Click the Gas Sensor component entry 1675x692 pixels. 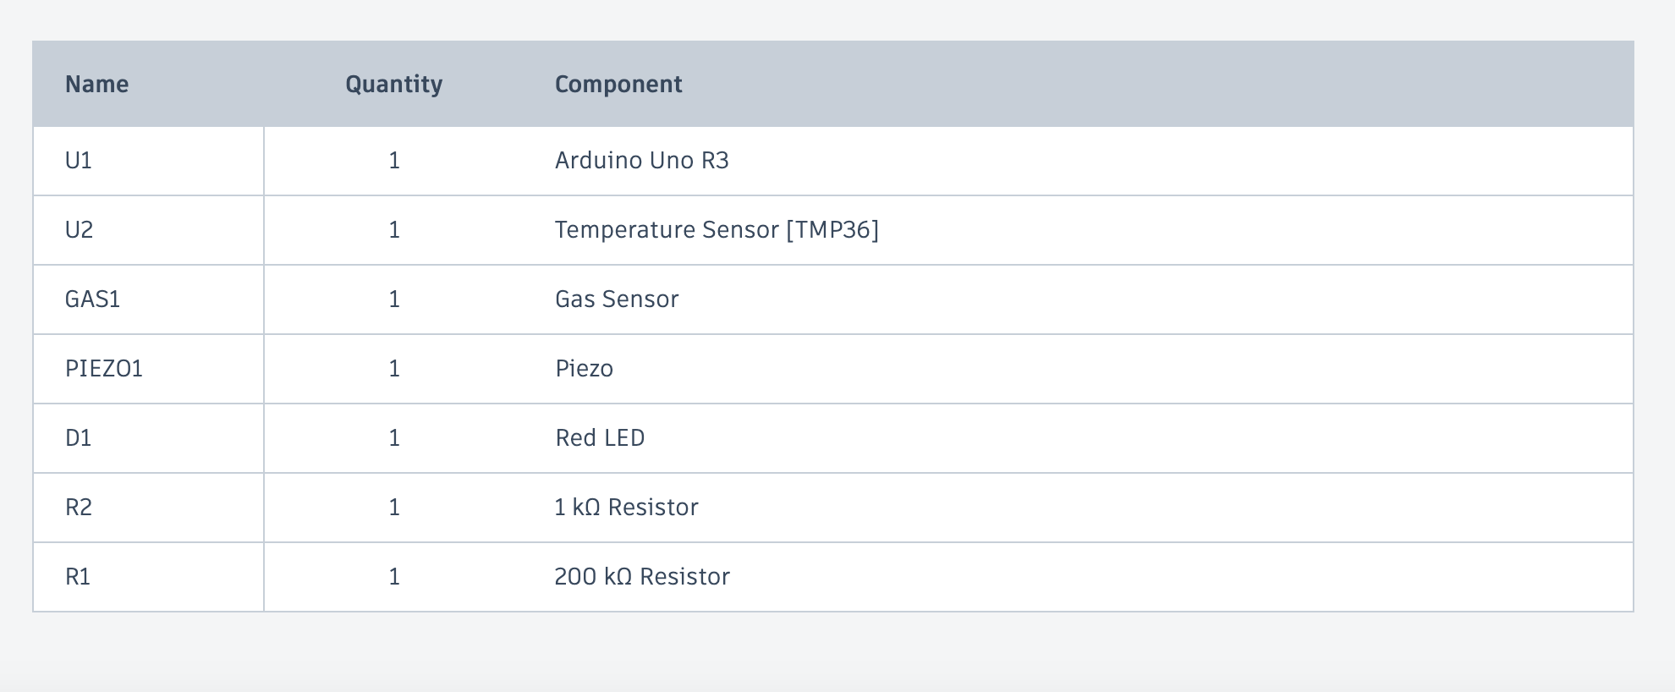pos(617,299)
